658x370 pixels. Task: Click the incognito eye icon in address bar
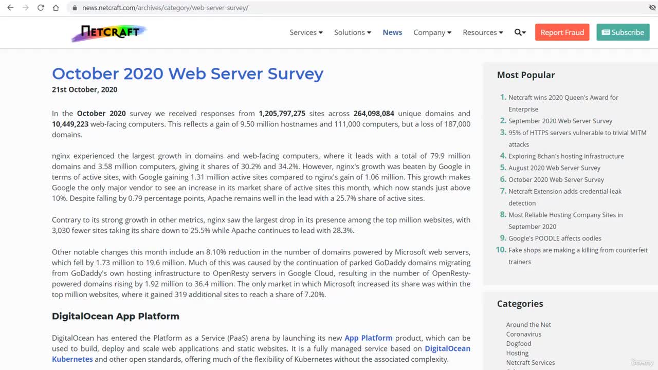click(x=652, y=8)
